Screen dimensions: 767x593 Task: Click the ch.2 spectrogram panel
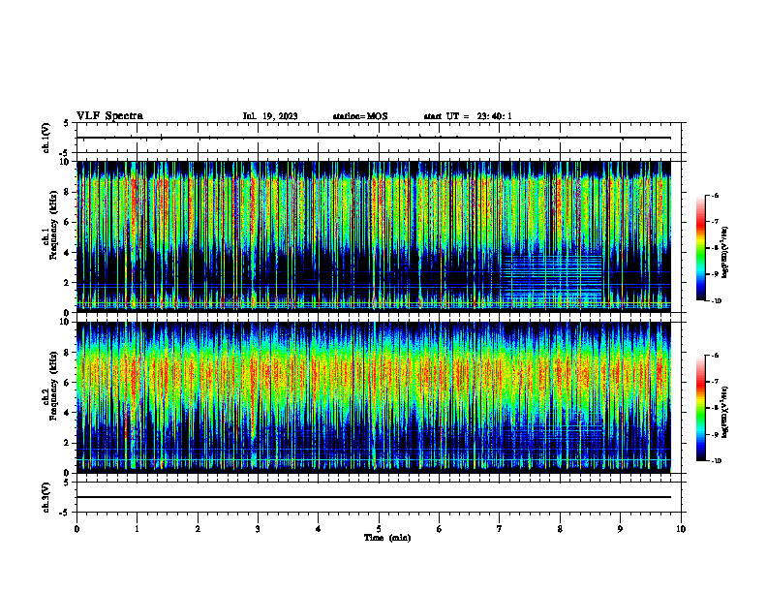(x=374, y=397)
